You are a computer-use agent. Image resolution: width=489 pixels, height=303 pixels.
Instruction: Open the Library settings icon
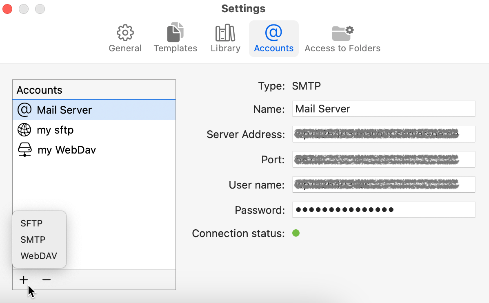(x=225, y=33)
